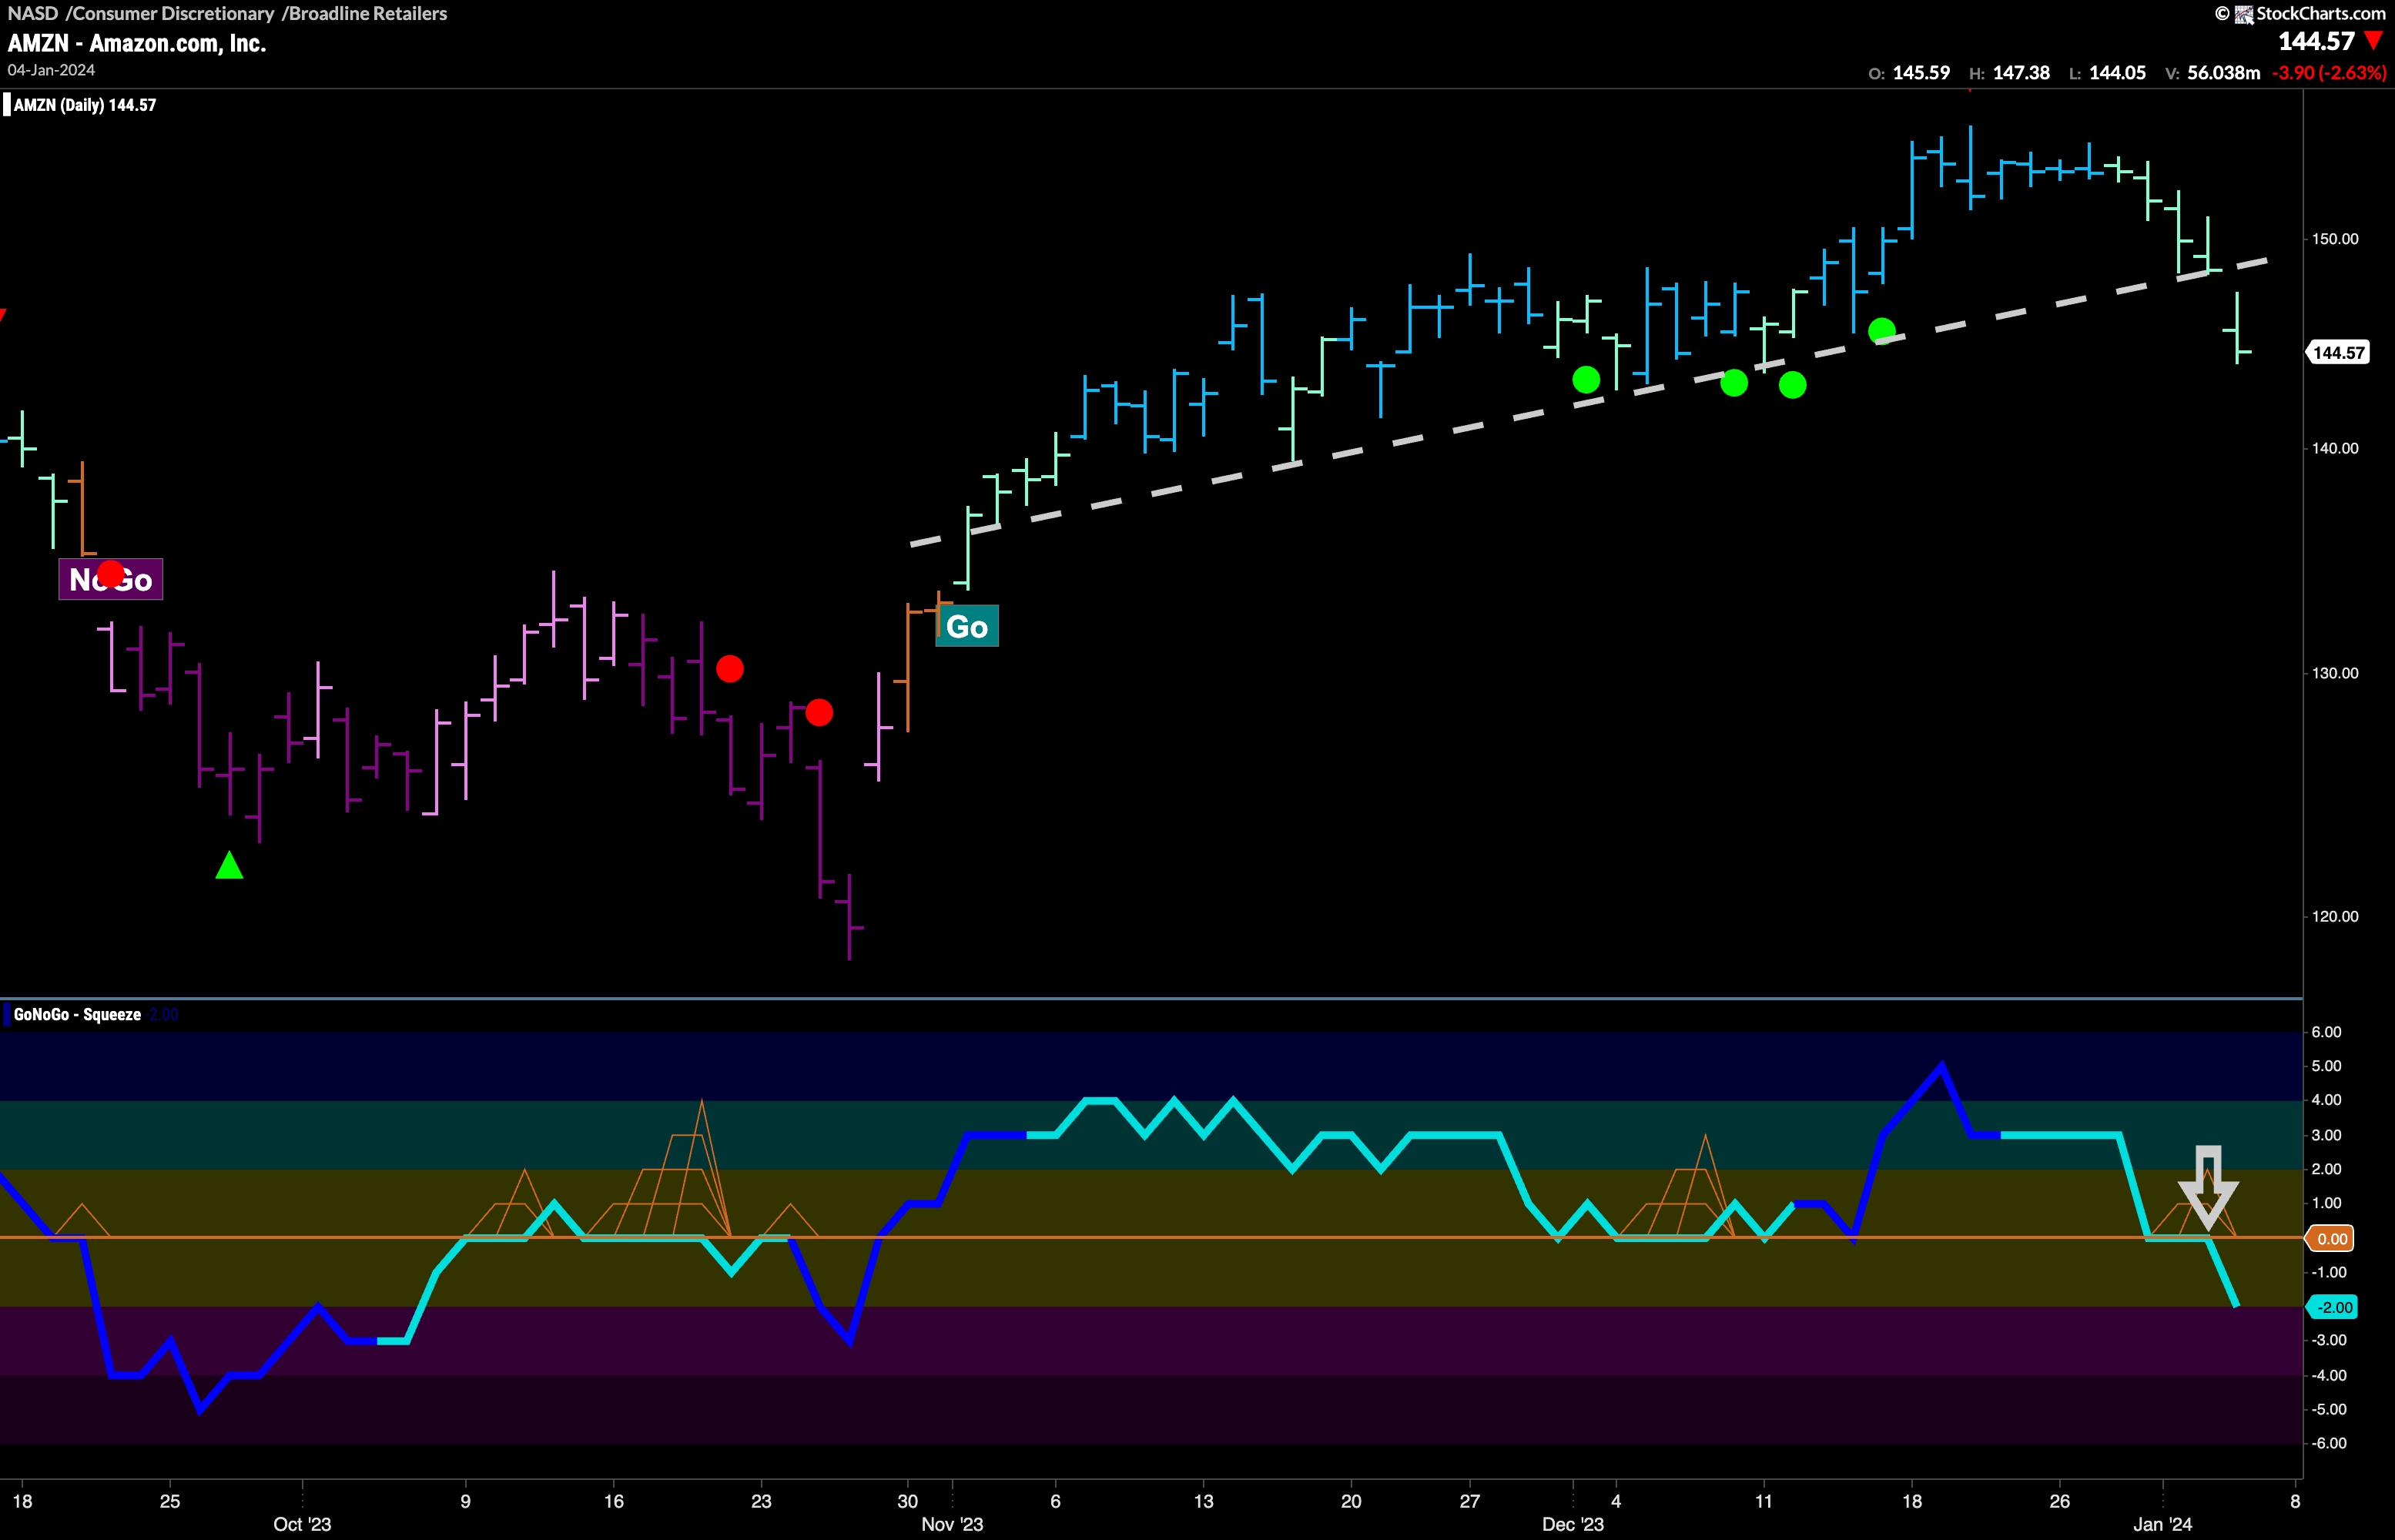Click the 'GoNoGo - Squeeze' indicator label

[77, 1014]
